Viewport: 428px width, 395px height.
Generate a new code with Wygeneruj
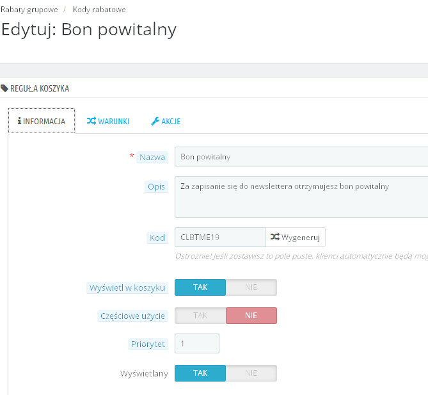click(x=295, y=237)
